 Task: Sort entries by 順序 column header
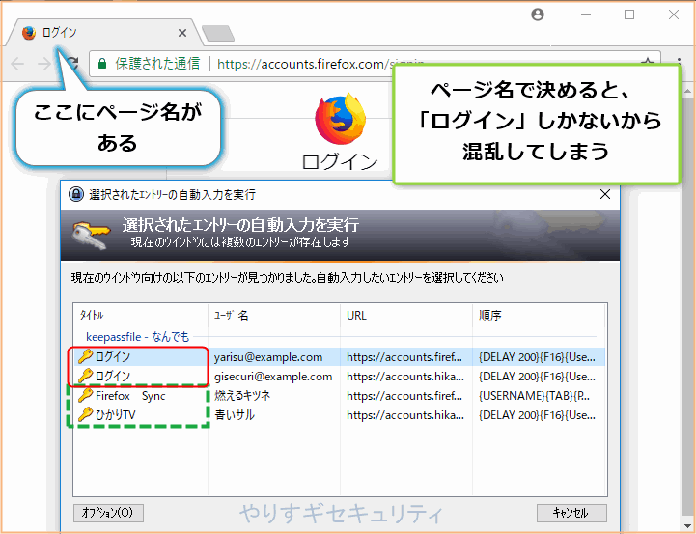(x=539, y=315)
